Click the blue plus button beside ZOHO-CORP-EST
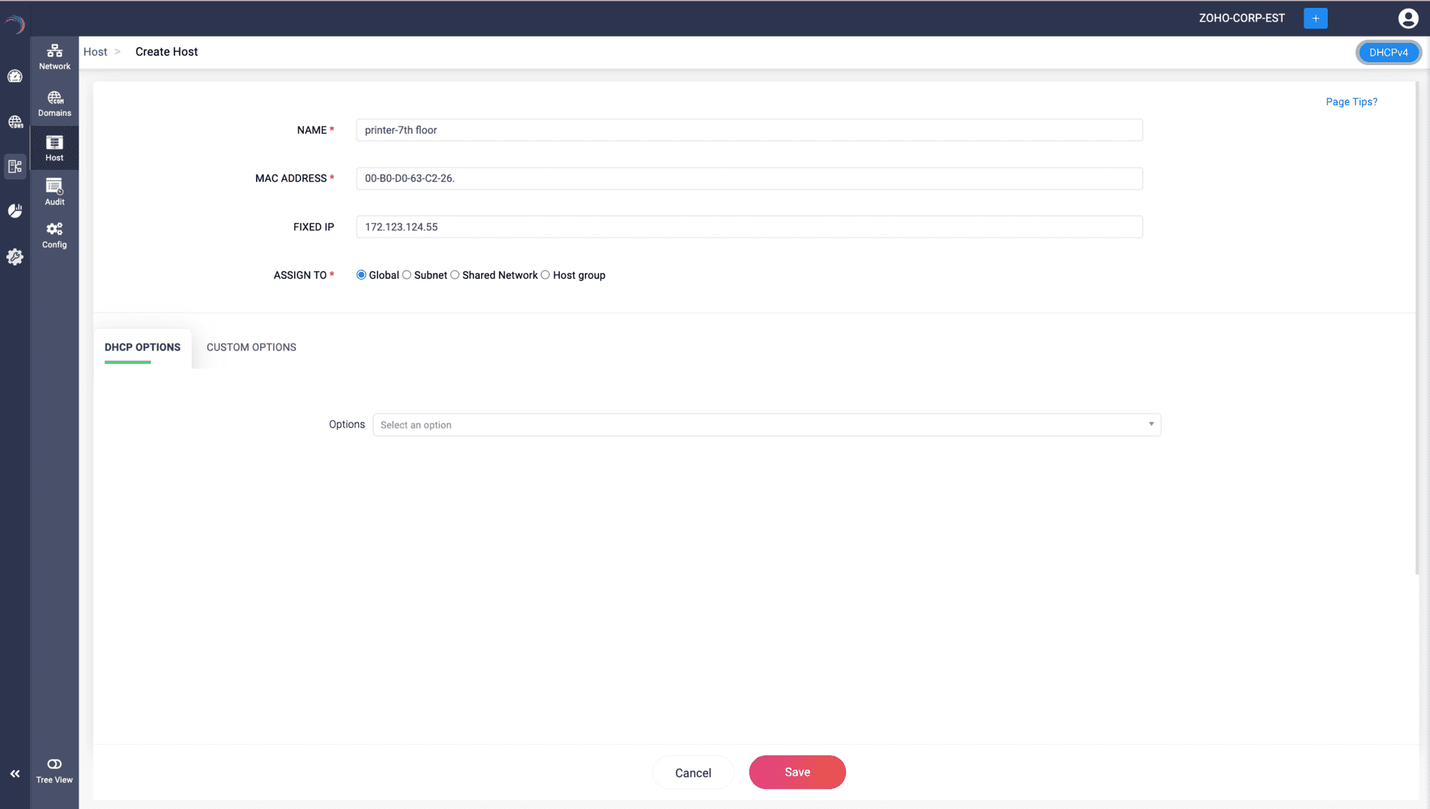The width and height of the screenshot is (1430, 809). point(1315,19)
